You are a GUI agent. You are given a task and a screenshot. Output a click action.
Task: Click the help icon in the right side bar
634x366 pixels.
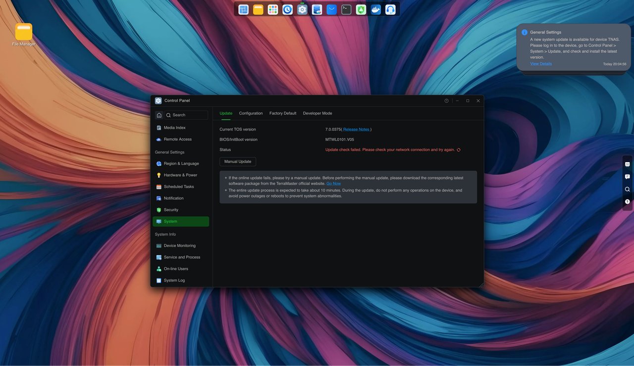pyautogui.click(x=628, y=202)
